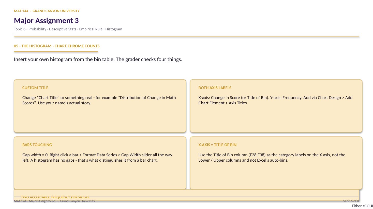Select the 'X-axis: Change in Score' paragraph
373x209 pixels.
coord(275,100)
